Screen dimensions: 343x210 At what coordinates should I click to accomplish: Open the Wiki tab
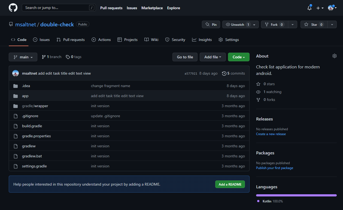[x=151, y=40]
